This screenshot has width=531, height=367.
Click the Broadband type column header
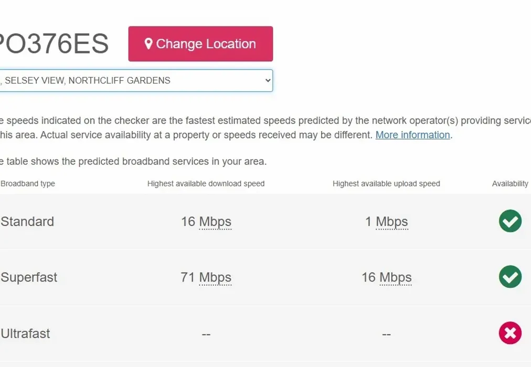coord(28,183)
